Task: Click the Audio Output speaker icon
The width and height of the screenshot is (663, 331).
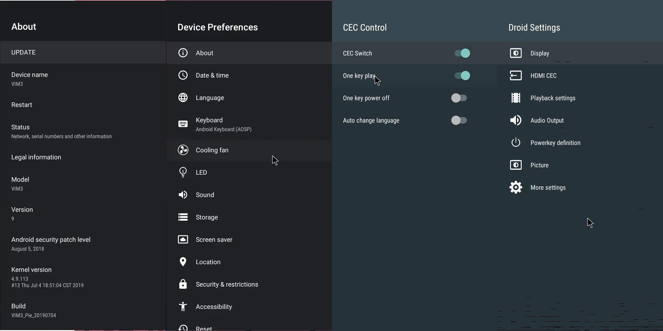Action: pos(516,120)
